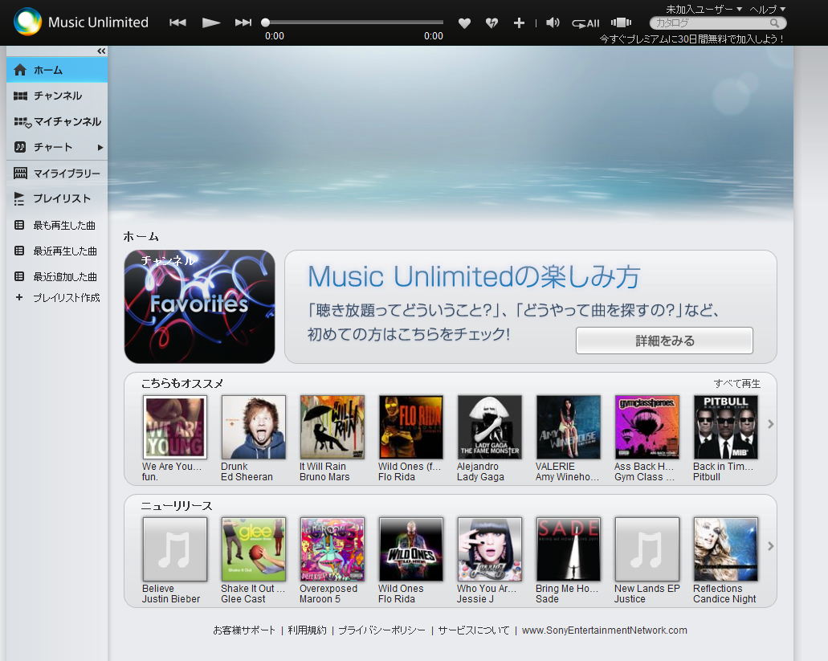Open the Sade Bring Me Home cover
828x661 pixels.
pyautogui.click(x=568, y=549)
